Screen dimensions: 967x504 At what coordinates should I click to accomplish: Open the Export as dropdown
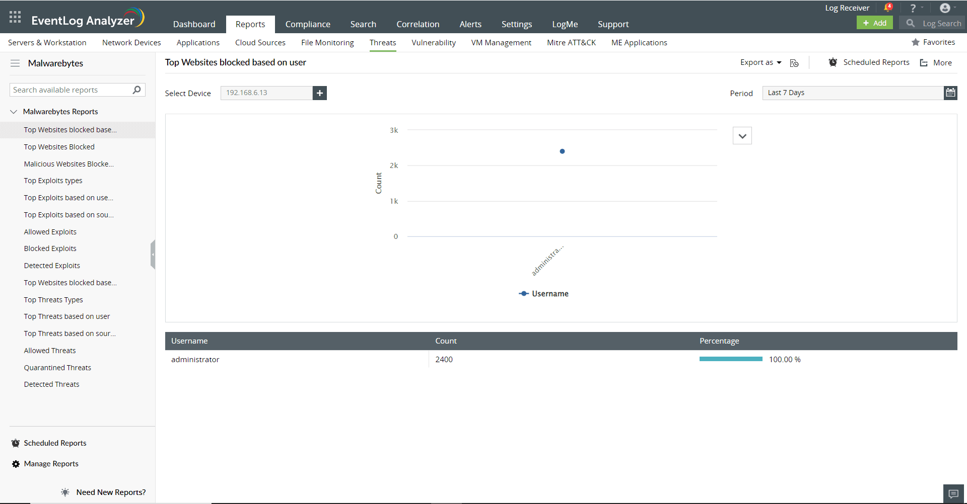tap(760, 62)
